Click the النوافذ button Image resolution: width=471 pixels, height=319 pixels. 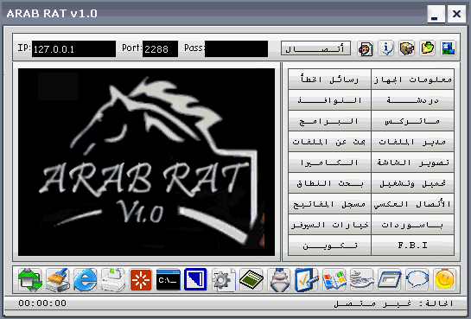coord(329,99)
